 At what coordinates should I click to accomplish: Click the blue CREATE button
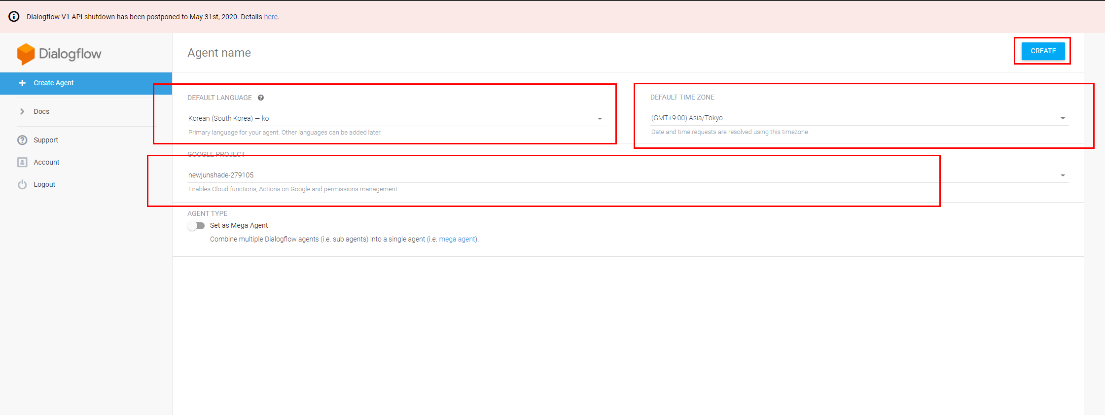click(x=1043, y=51)
